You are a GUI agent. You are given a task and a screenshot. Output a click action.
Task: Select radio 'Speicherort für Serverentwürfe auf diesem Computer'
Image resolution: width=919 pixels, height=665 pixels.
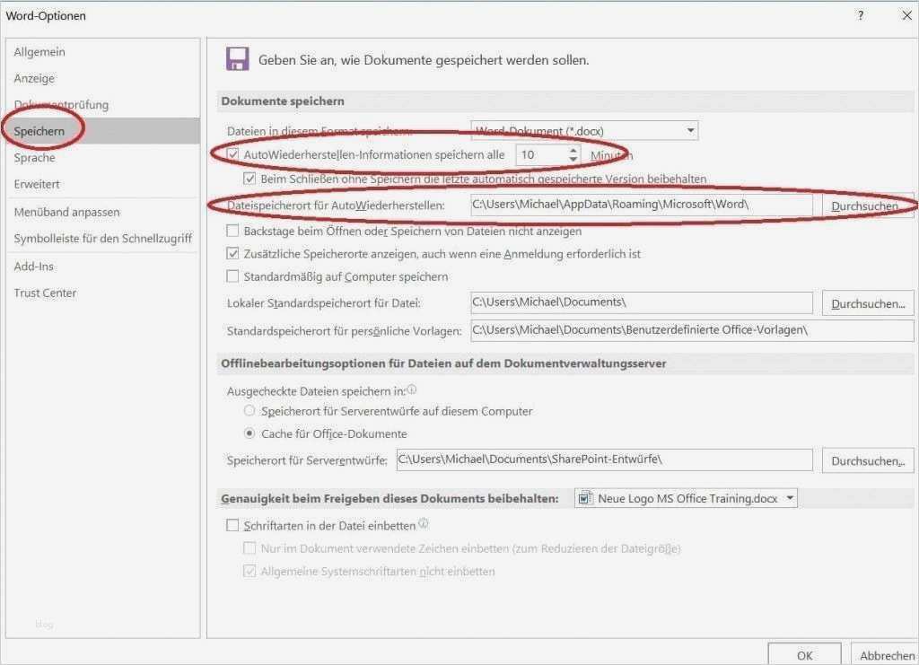pos(249,411)
